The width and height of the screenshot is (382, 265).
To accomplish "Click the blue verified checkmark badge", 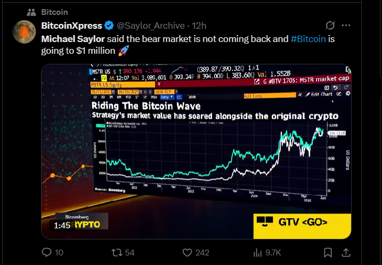I will pos(109,26).
